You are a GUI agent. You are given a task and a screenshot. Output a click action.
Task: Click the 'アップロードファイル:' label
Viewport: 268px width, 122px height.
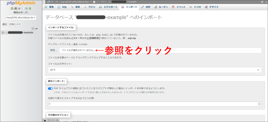60,44
